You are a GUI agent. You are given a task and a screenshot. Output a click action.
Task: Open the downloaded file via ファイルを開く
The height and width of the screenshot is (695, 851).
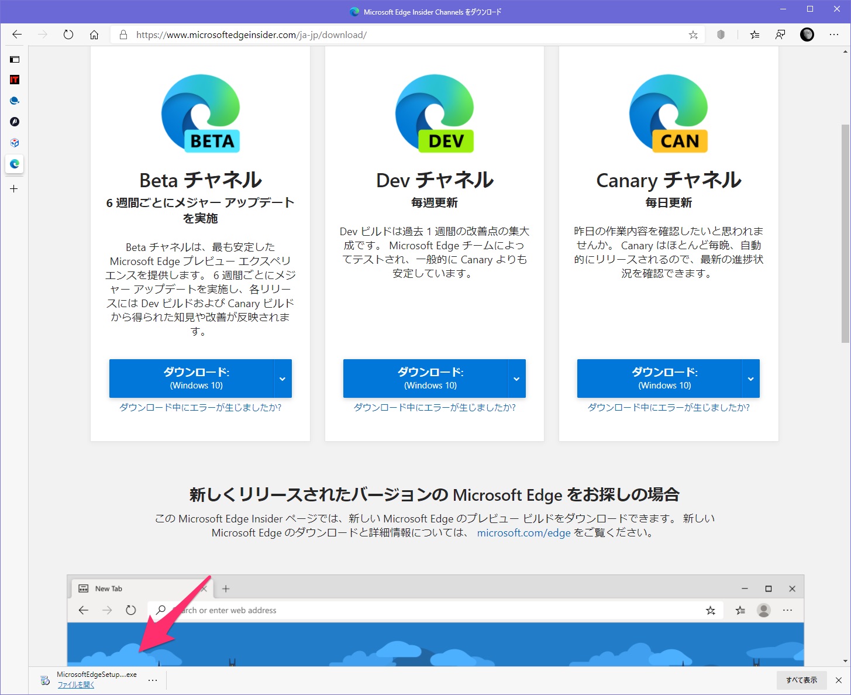point(76,684)
